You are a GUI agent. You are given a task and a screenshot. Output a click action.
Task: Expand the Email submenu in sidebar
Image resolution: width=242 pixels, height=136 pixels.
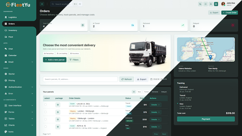[32, 62]
